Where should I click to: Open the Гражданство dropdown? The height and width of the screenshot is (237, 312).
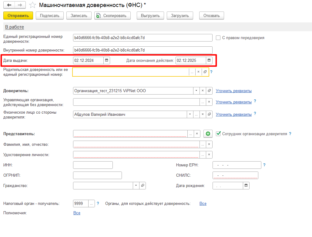[x=136, y=185]
